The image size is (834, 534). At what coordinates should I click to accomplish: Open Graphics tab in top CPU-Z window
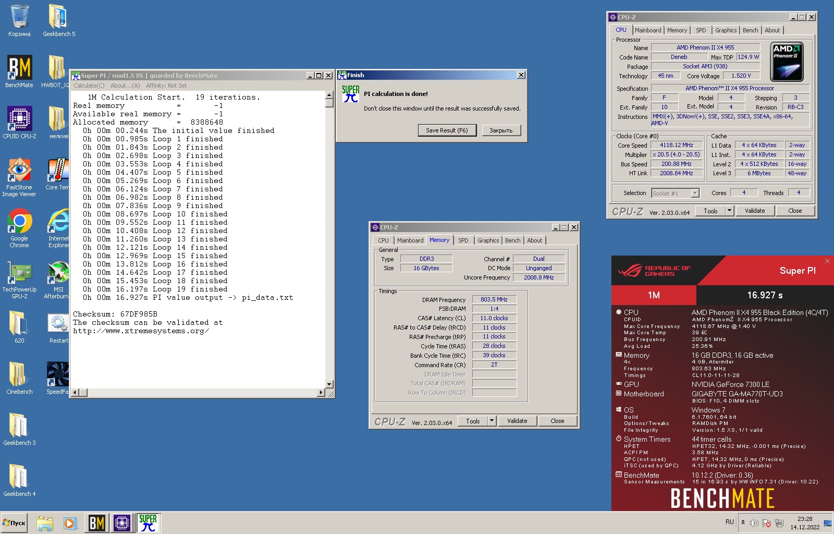(726, 30)
